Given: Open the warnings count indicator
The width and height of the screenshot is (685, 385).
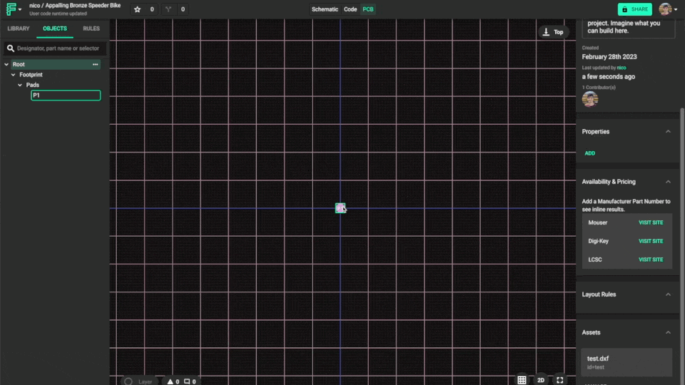Looking at the screenshot, I should tap(173, 381).
